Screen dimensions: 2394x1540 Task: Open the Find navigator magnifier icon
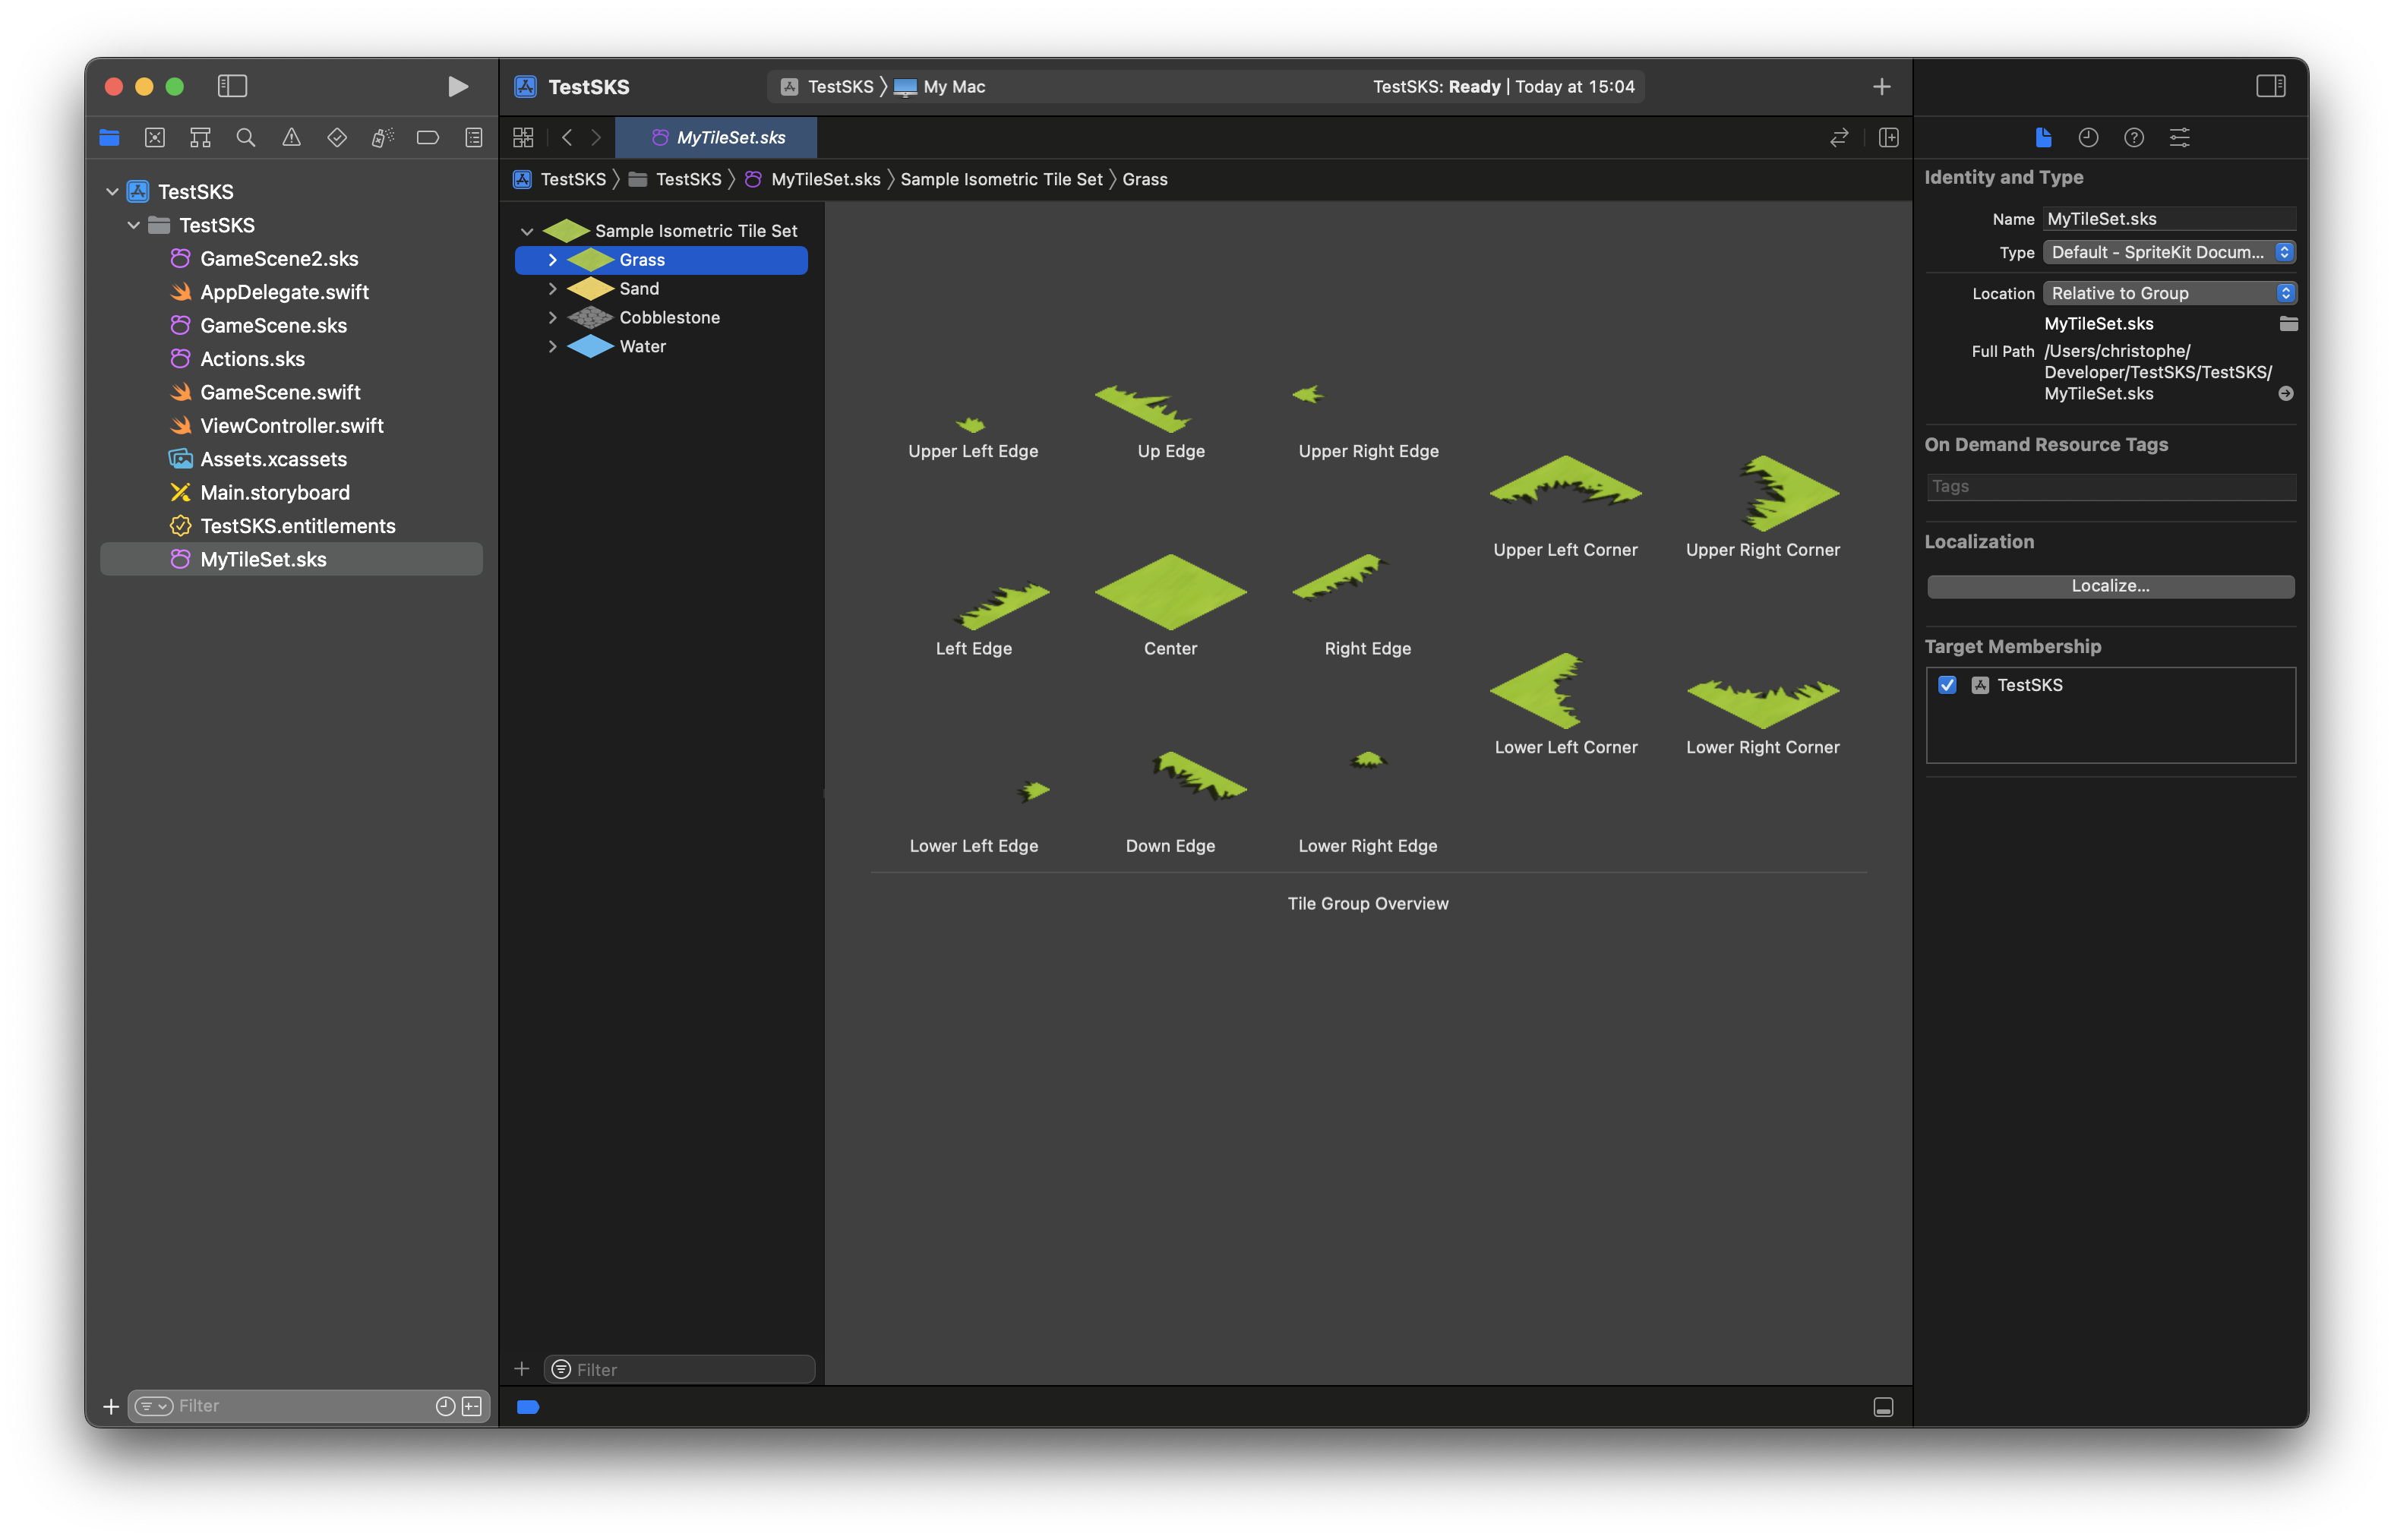pos(246,138)
